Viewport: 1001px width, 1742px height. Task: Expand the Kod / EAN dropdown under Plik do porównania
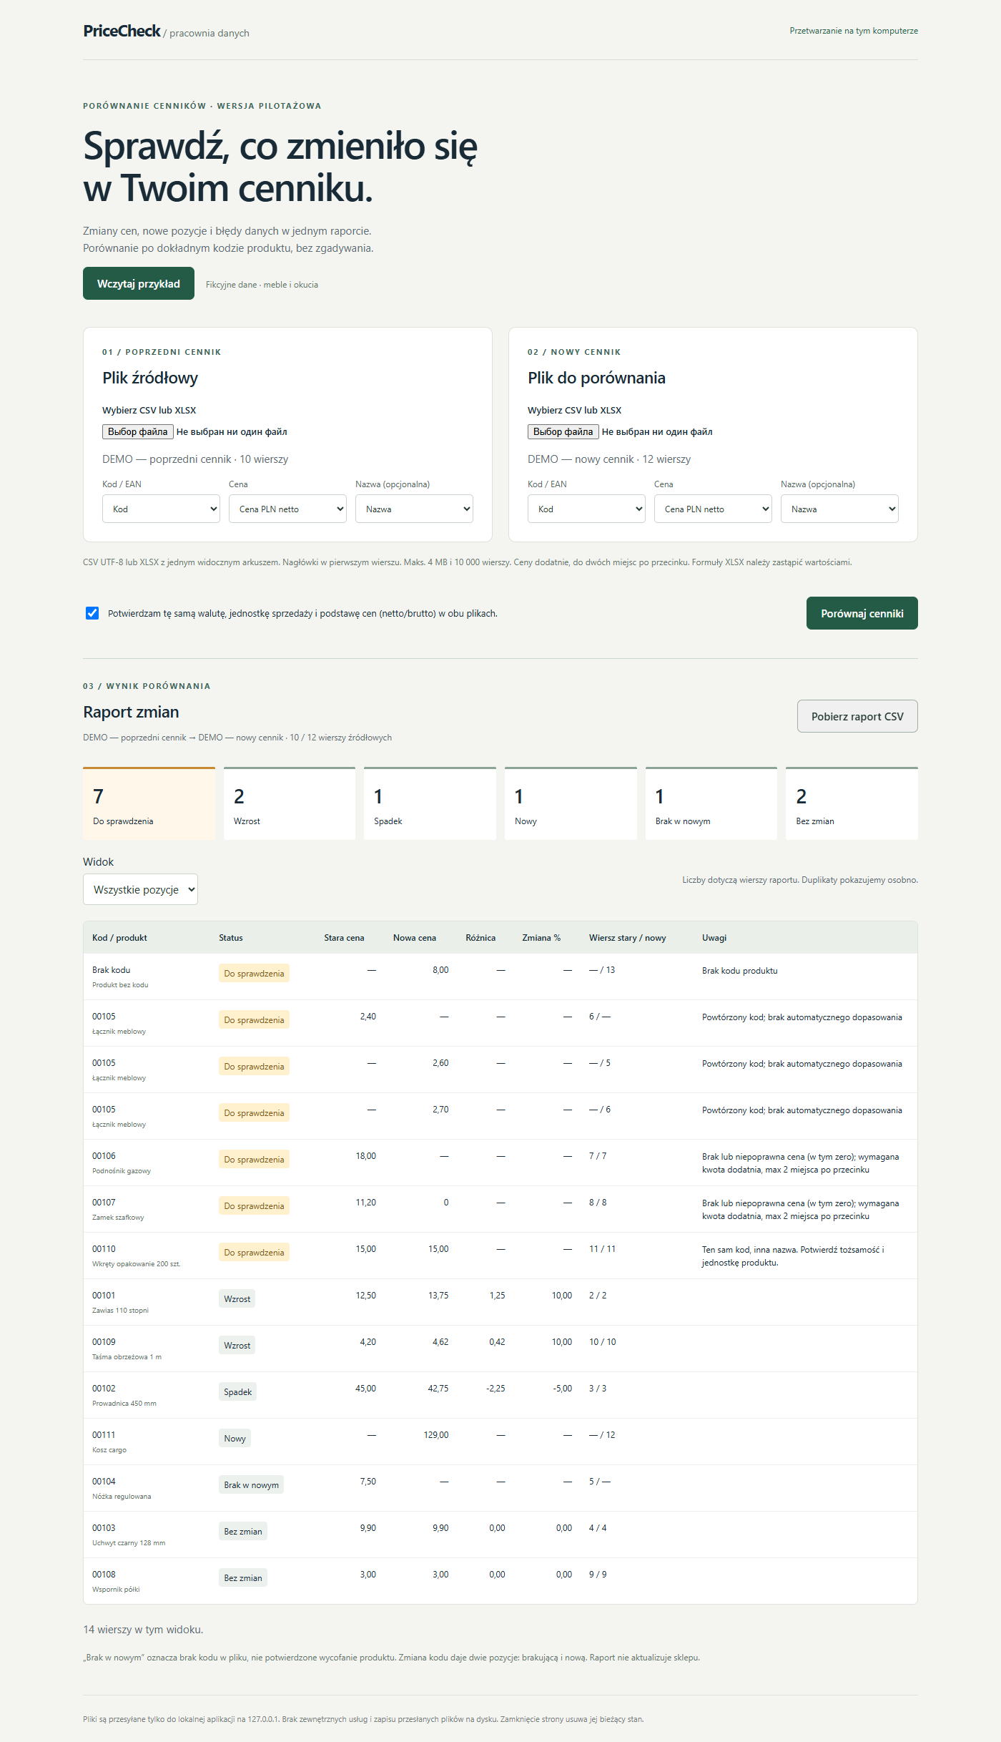tap(586, 509)
